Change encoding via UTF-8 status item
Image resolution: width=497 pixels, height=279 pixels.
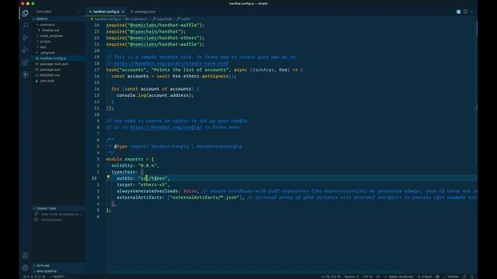[367, 277]
